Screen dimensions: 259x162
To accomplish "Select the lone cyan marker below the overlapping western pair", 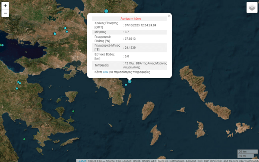I will coord(17,88).
